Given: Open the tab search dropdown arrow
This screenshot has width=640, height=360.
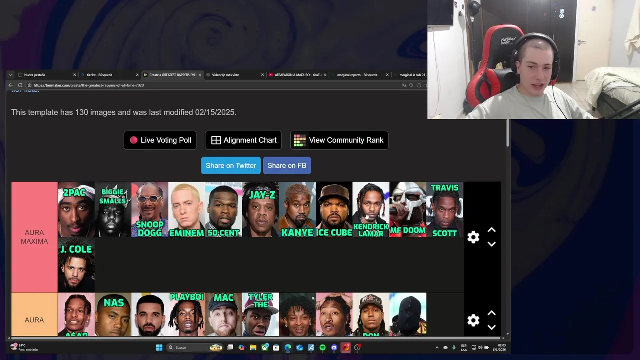Looking at the screenshot, I should click(x=10, y=75).
